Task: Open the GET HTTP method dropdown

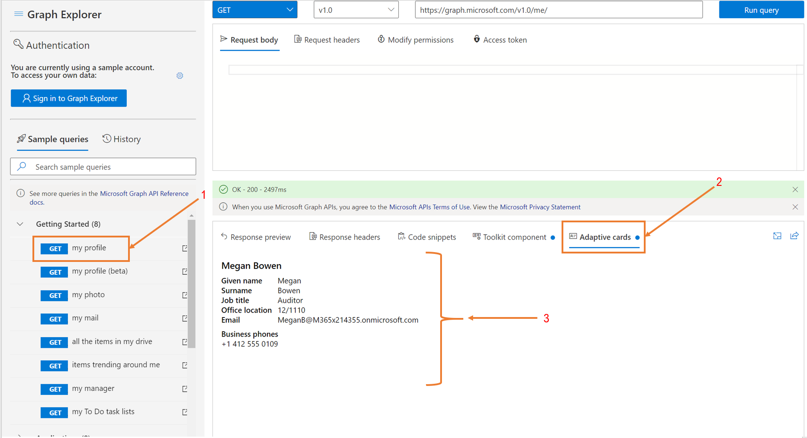Action: [x=255, y=10]
